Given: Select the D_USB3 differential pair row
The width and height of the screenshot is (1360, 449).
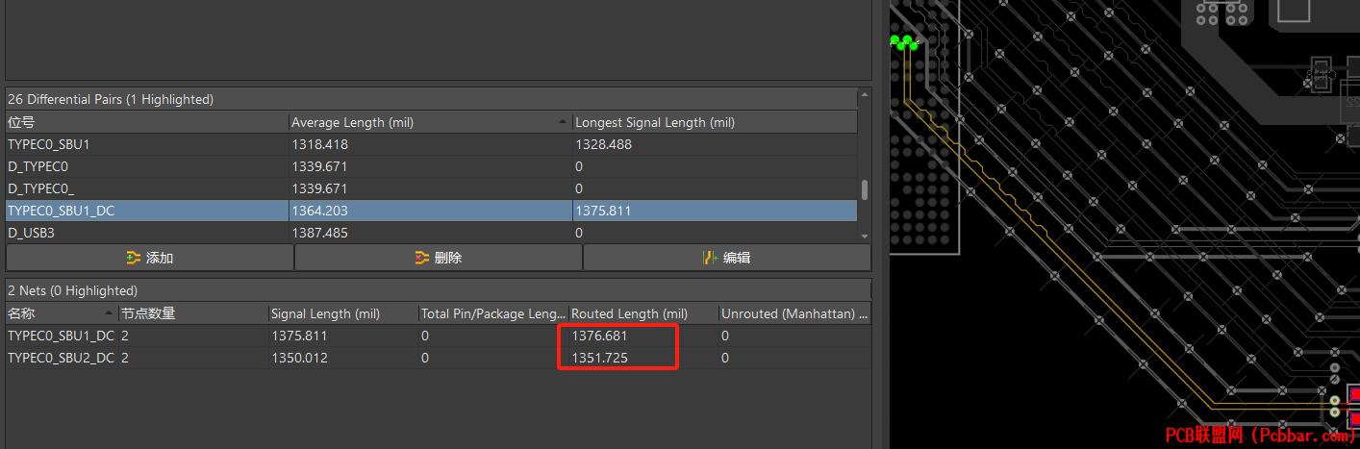Looking at the screenshot, I should pyautogui.click(x=432, y=233).
